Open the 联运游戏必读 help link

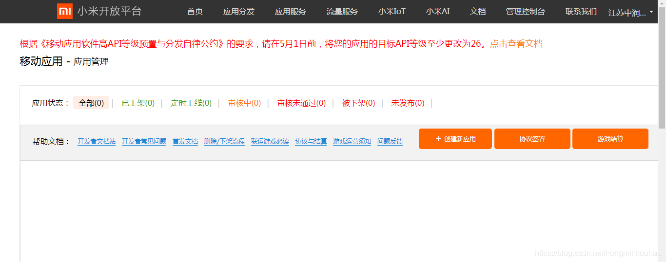click(x=270, y=141)
